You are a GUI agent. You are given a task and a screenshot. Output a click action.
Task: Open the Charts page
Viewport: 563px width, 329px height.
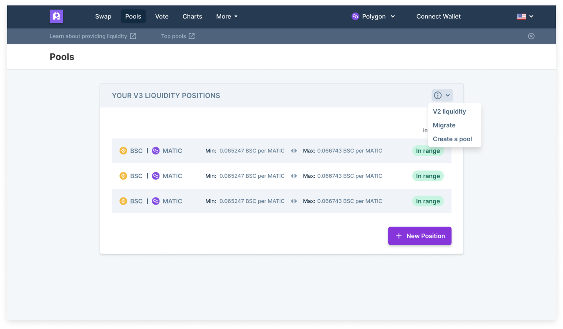tap(192, 16)
